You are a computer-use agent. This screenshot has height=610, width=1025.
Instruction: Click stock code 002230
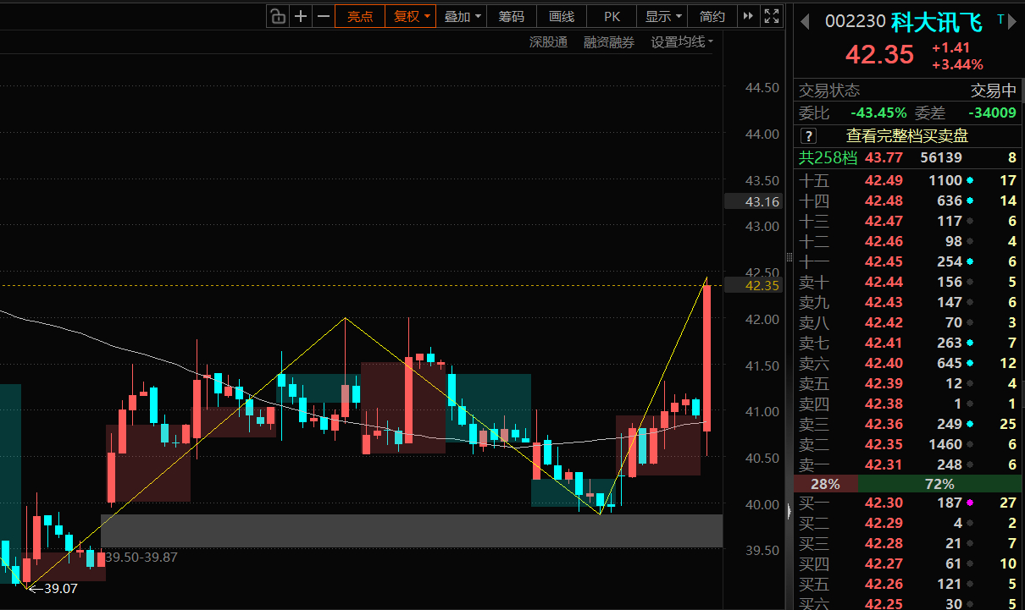[856, 21]
